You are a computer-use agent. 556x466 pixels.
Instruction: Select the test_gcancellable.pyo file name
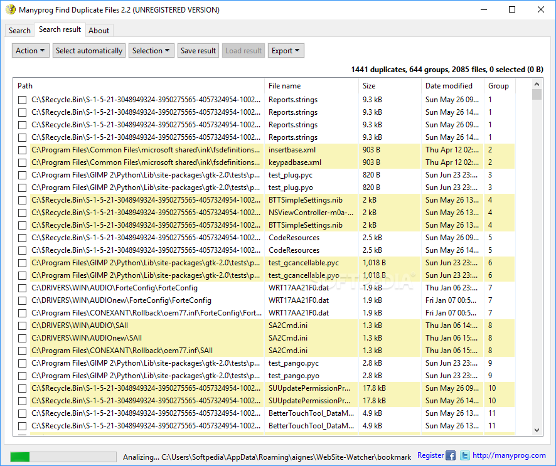[x=304, y=275]
